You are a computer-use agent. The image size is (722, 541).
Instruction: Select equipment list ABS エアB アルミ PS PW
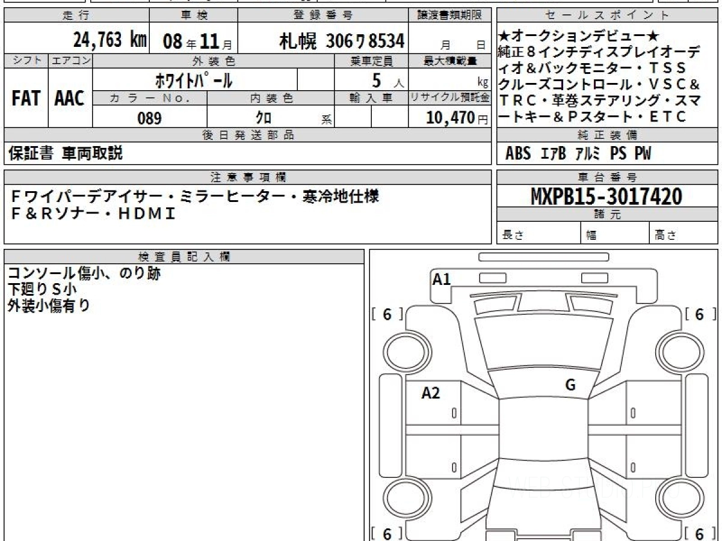pos(578,154)
